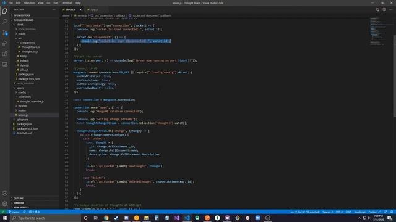
Task: Open the notifications bell in status bar
Action: (x=392, y=212)
